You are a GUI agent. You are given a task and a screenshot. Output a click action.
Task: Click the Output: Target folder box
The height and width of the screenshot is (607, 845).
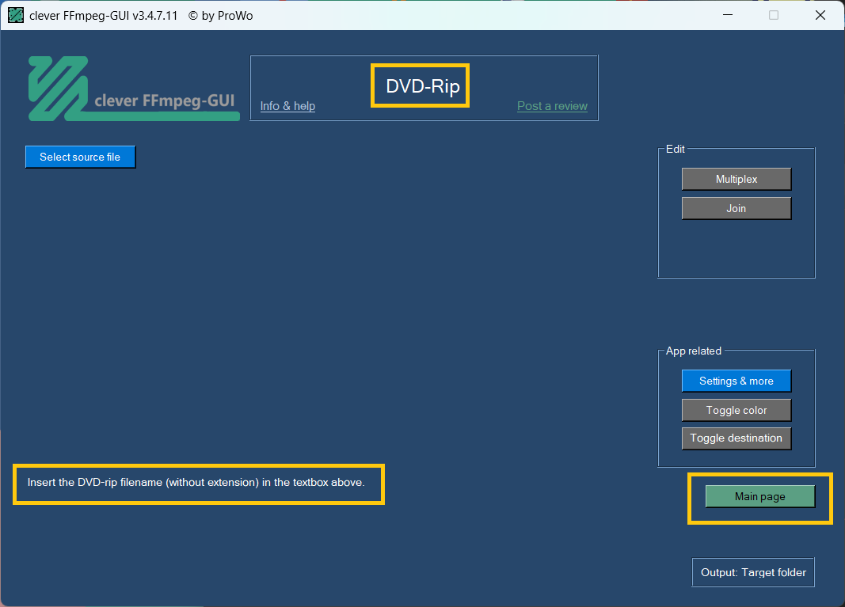click(753, 572)
